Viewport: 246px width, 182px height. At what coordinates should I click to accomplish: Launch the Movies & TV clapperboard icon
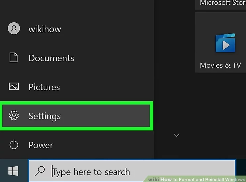tap(225, 43)
